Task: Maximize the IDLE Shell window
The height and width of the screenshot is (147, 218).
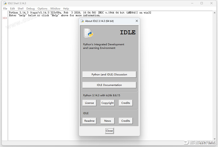Action: [x=202, y=3]
